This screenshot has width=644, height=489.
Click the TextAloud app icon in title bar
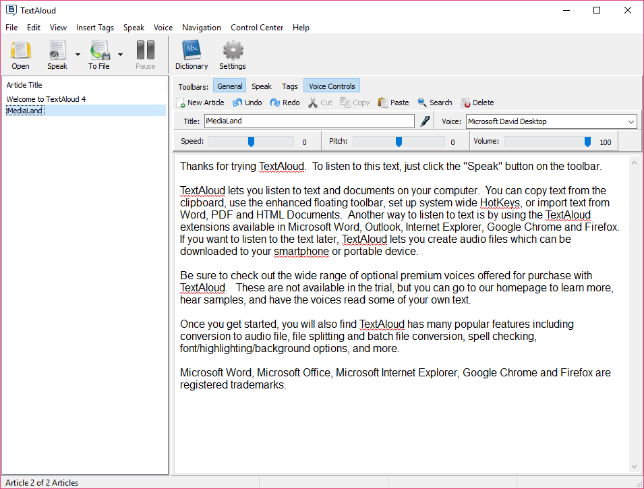click(x=11, y=10)
